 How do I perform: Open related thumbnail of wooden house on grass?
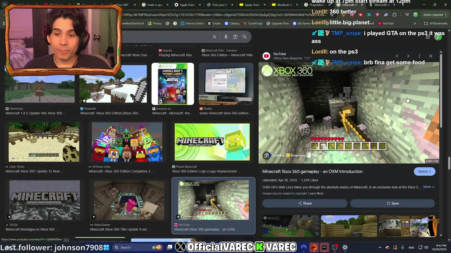click(x=290, y=226)
